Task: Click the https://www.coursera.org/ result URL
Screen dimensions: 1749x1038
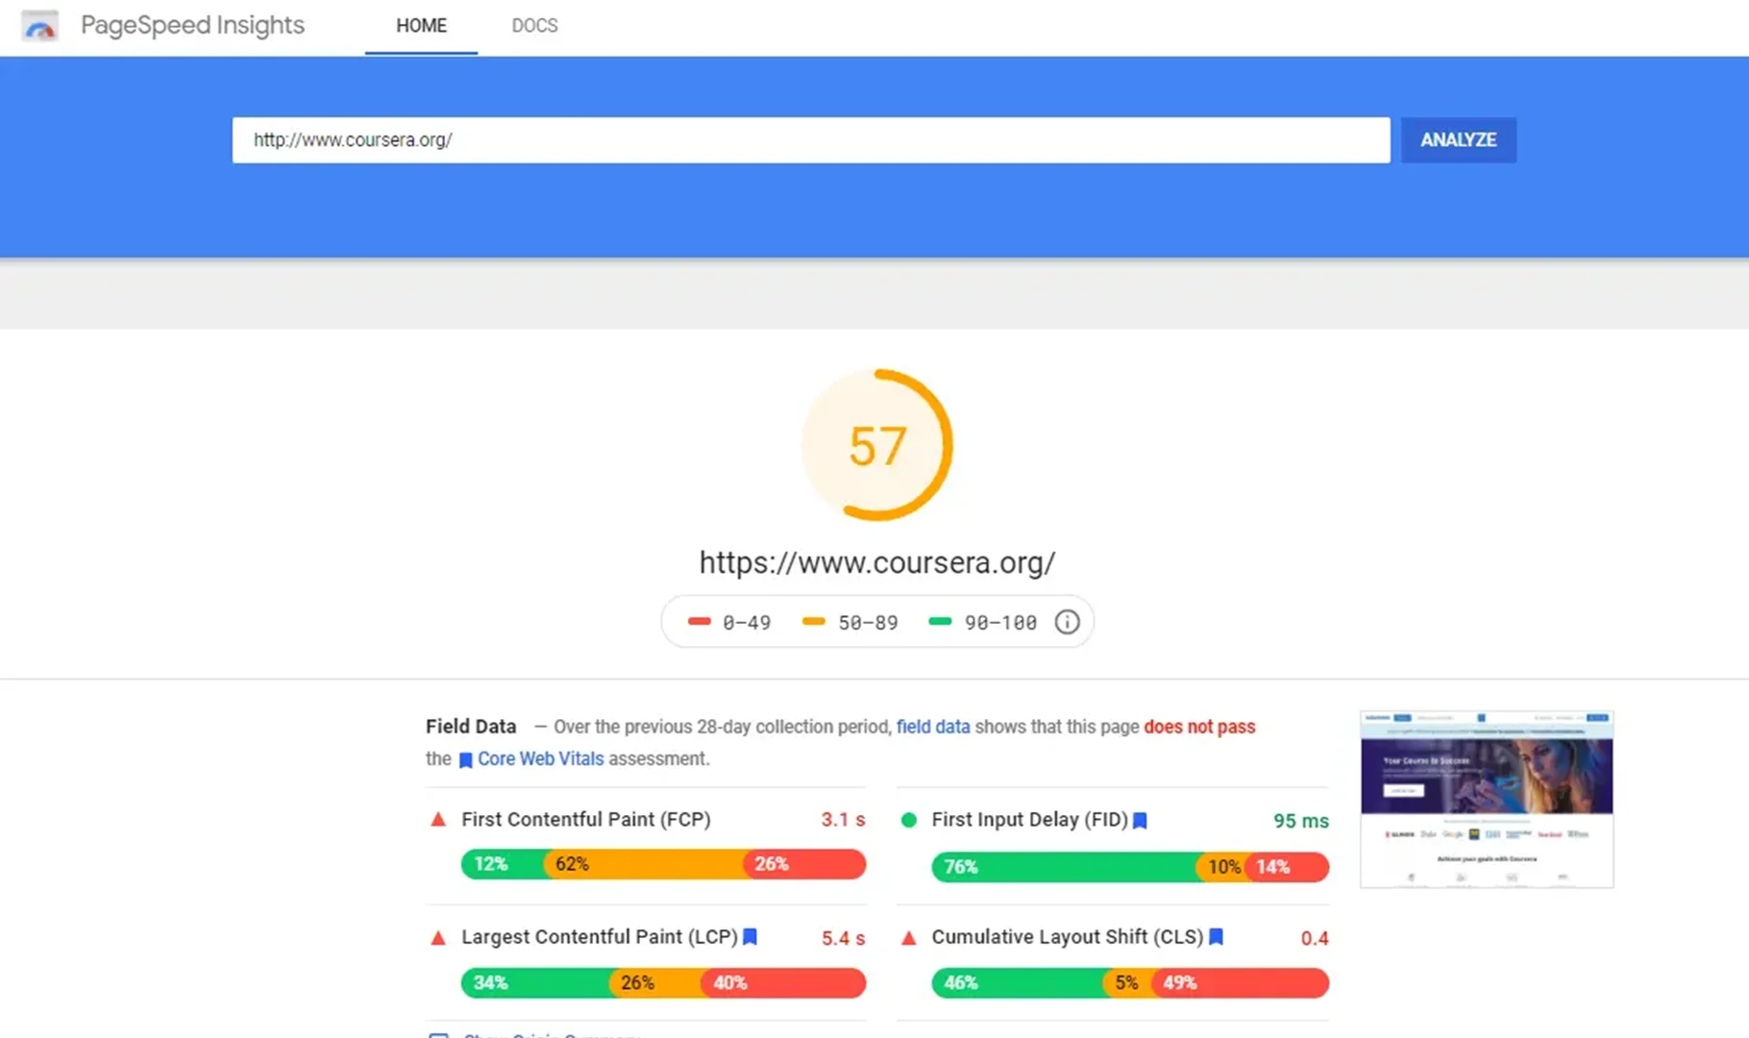Action: coord(877,562)
